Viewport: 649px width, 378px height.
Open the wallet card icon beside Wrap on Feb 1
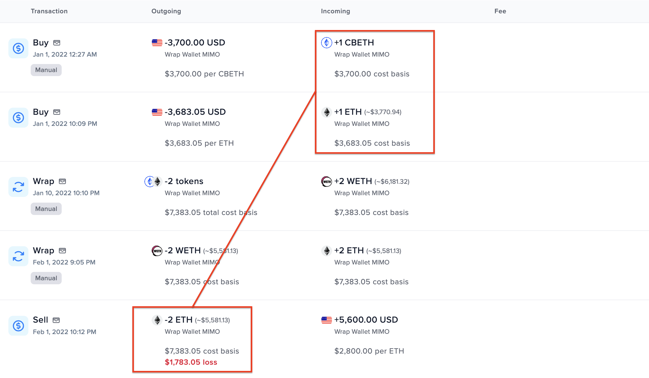click(62, 251)
